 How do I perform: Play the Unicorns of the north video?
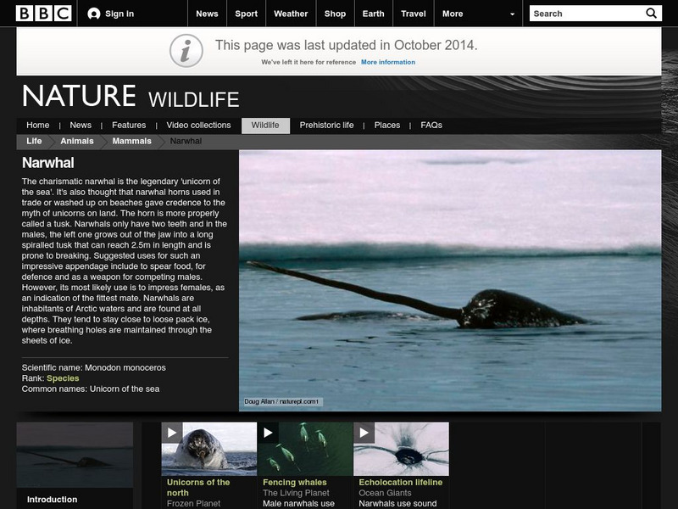click(172, 433)
